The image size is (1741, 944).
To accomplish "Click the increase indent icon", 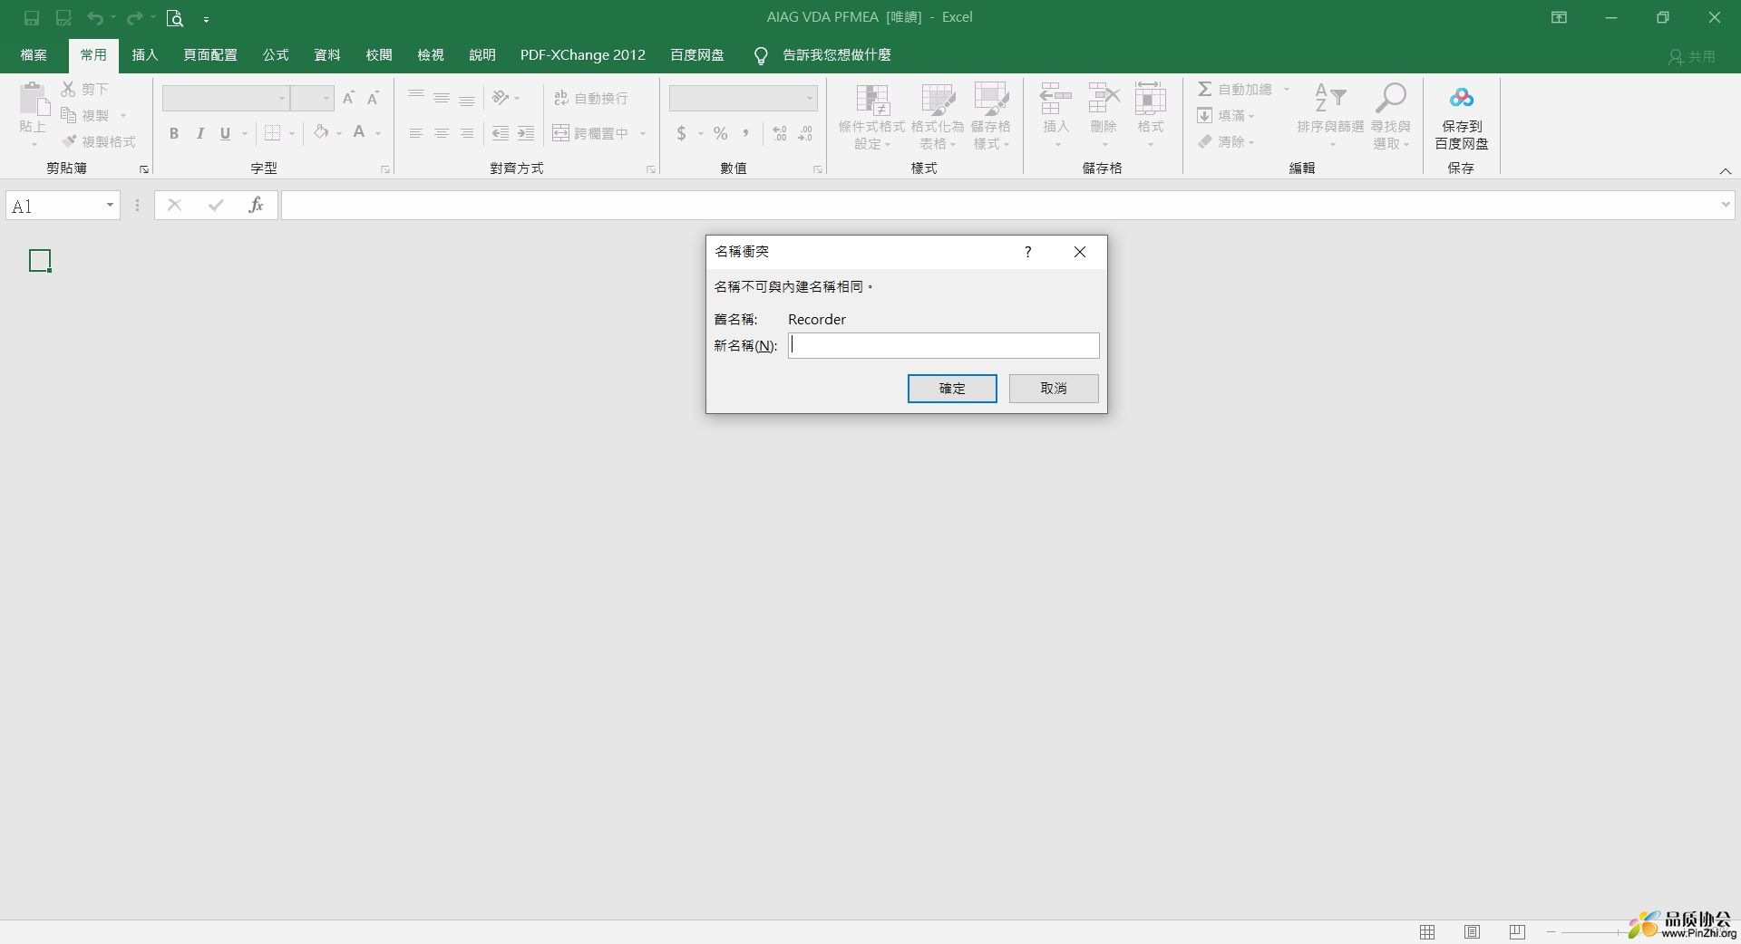I will 526,133.
